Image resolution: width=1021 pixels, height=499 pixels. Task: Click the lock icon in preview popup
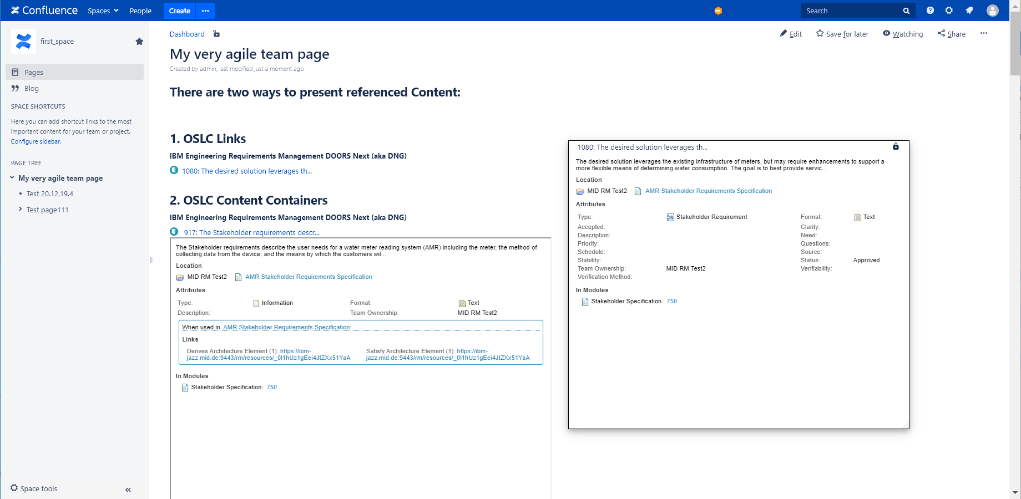point(896,146)
